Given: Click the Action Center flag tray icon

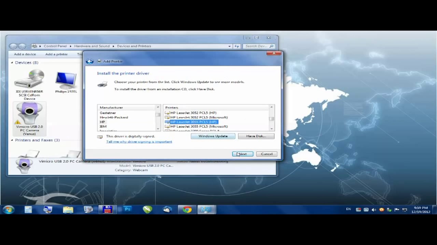Looking at the screenshot, I should coord(397,210).
